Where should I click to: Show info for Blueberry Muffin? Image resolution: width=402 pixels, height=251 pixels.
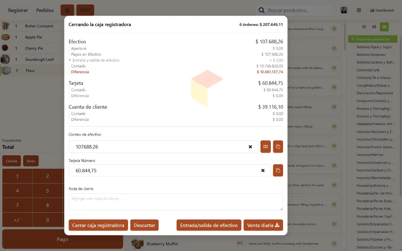334,244
